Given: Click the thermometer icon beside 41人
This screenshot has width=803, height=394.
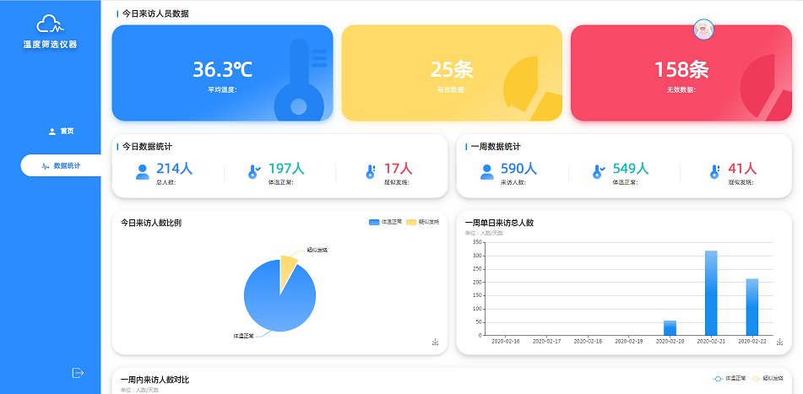Looking at the screenshot, I should tap(714, 172).
